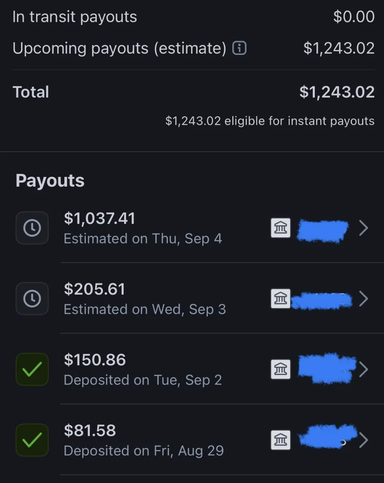Image resolution: width=384 pixels, height=483 pixels.
Task: Tap the Payouts section heading
Action: coord(50,181)
